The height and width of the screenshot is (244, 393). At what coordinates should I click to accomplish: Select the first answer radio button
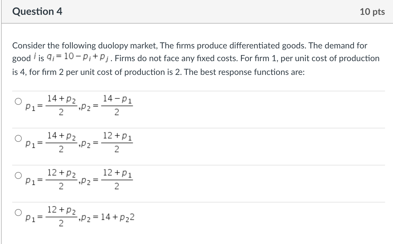(x=18, y=101)
